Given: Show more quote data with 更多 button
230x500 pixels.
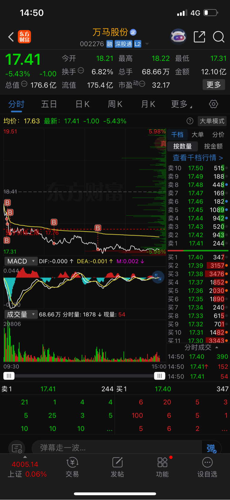Looking at the screenshot, I should pos(214,85).
